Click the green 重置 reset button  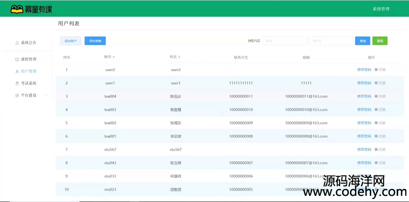380,41
